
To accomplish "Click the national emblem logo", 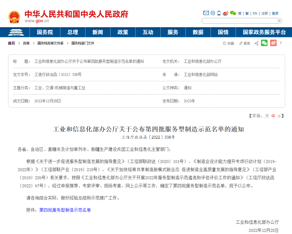I will (x=14, y=17).
